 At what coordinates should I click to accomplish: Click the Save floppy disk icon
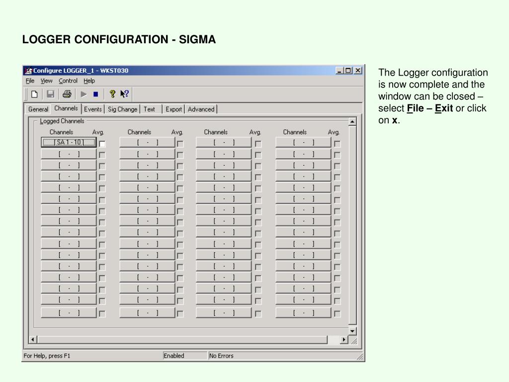(50, 94)
